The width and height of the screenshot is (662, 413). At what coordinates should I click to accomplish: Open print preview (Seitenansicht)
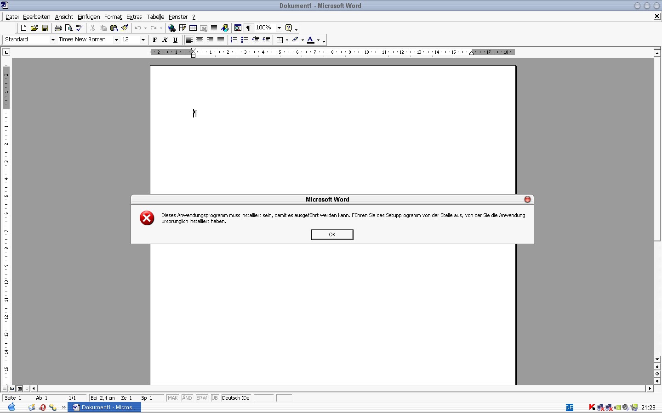click(x=69, y=28)
